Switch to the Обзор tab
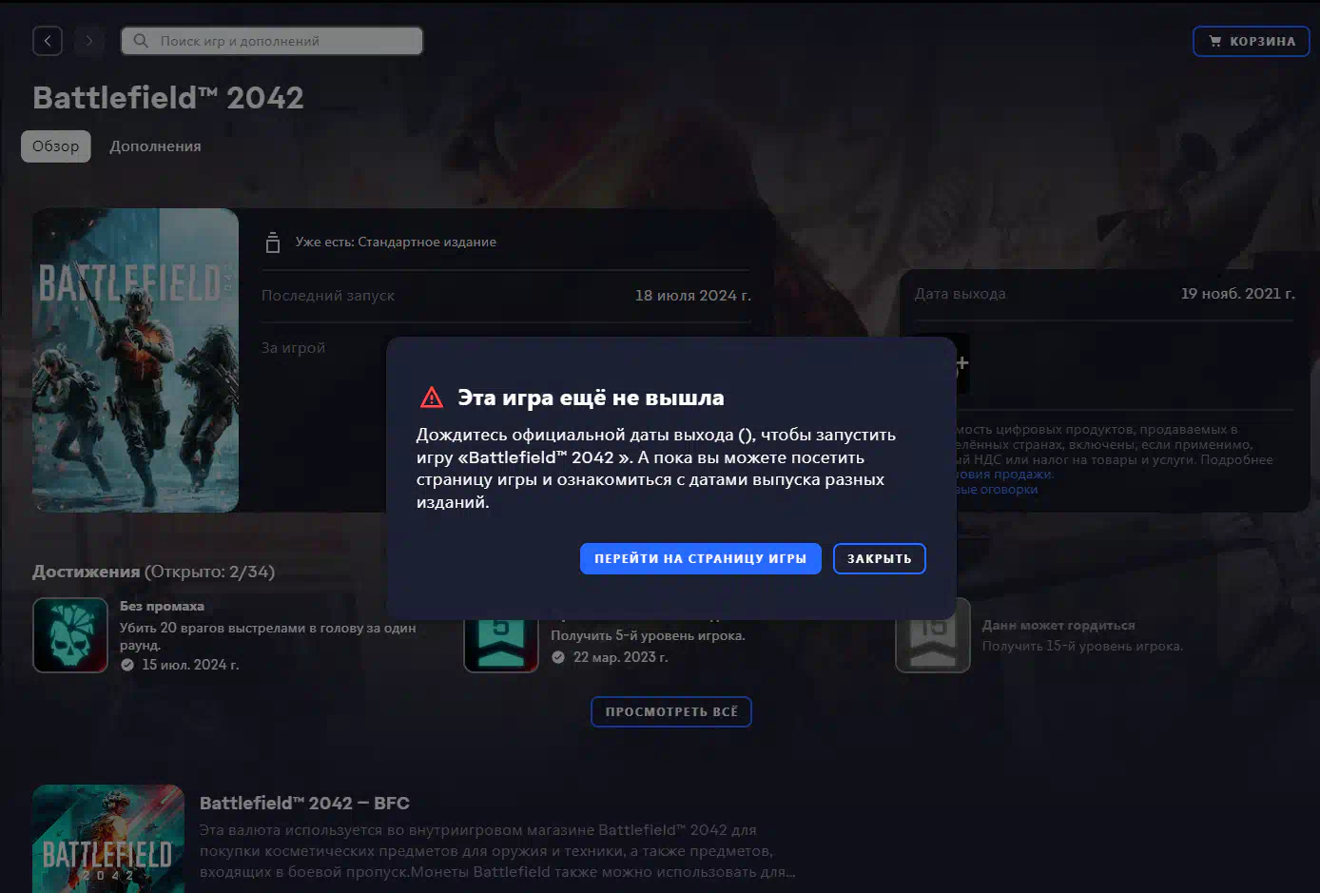The width and height of the screenshot is (1320, 893). (x=56, y=146)
